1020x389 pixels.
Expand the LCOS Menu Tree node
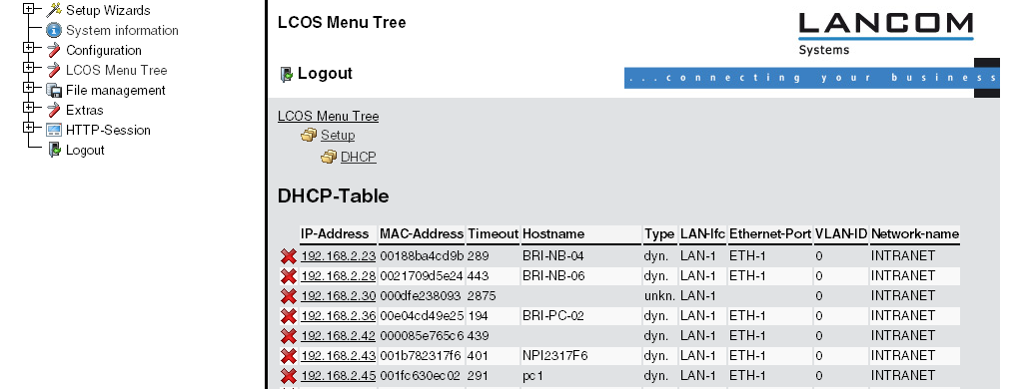(28, 68)
